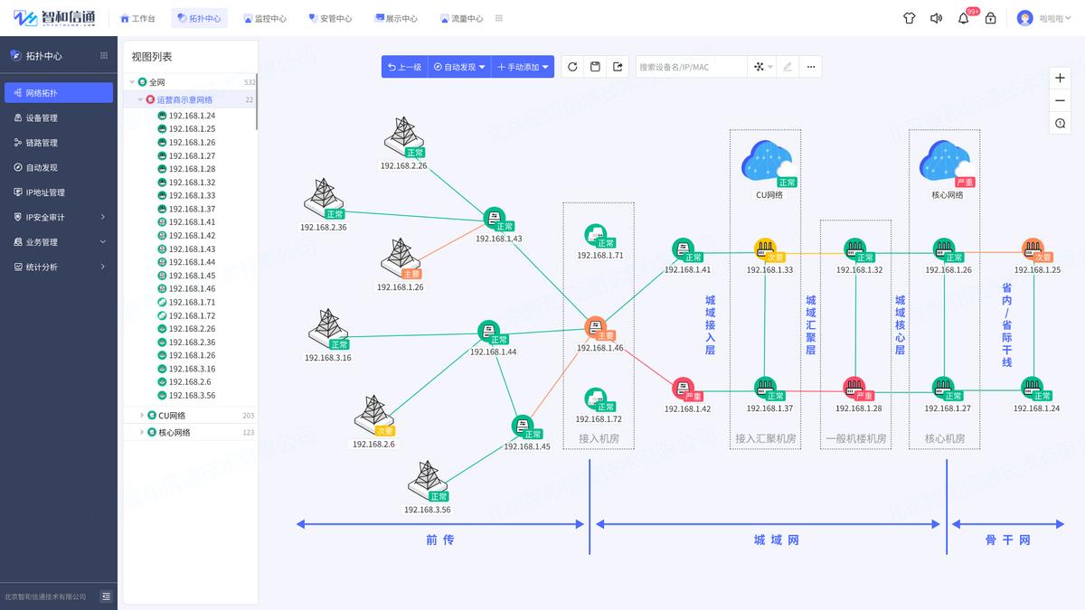
Task: Expand the CU网络 tree node
Action: tap(142, 416)
